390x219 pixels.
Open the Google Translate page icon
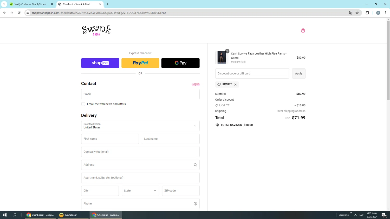click(x=350, y=13)
